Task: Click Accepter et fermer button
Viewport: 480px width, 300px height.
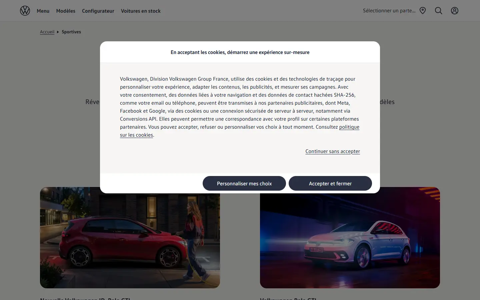Action: coord(330,183)
